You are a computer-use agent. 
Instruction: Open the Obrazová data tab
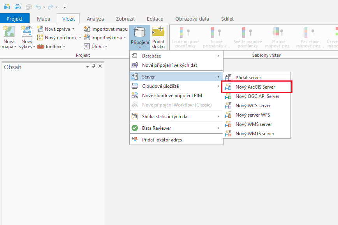(192, 19)
